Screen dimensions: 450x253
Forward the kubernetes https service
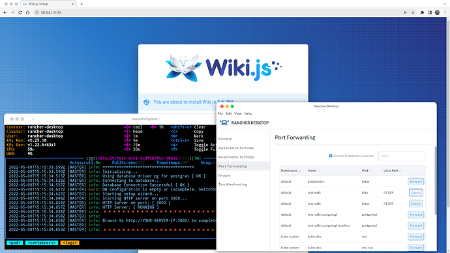click(415, 181)
